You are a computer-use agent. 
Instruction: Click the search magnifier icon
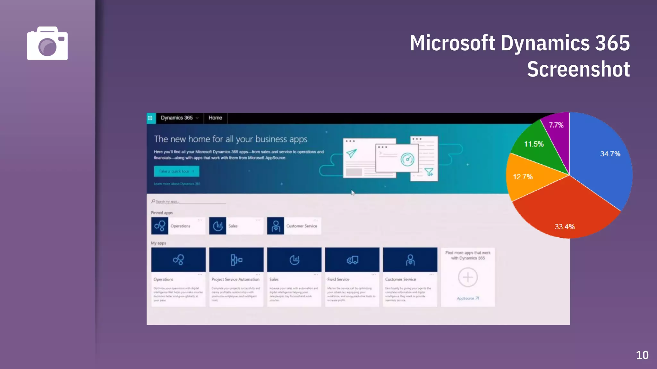pos(153,201)
